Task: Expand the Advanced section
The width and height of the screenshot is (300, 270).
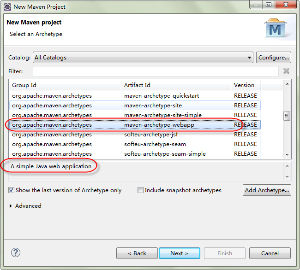Action: 11,206
